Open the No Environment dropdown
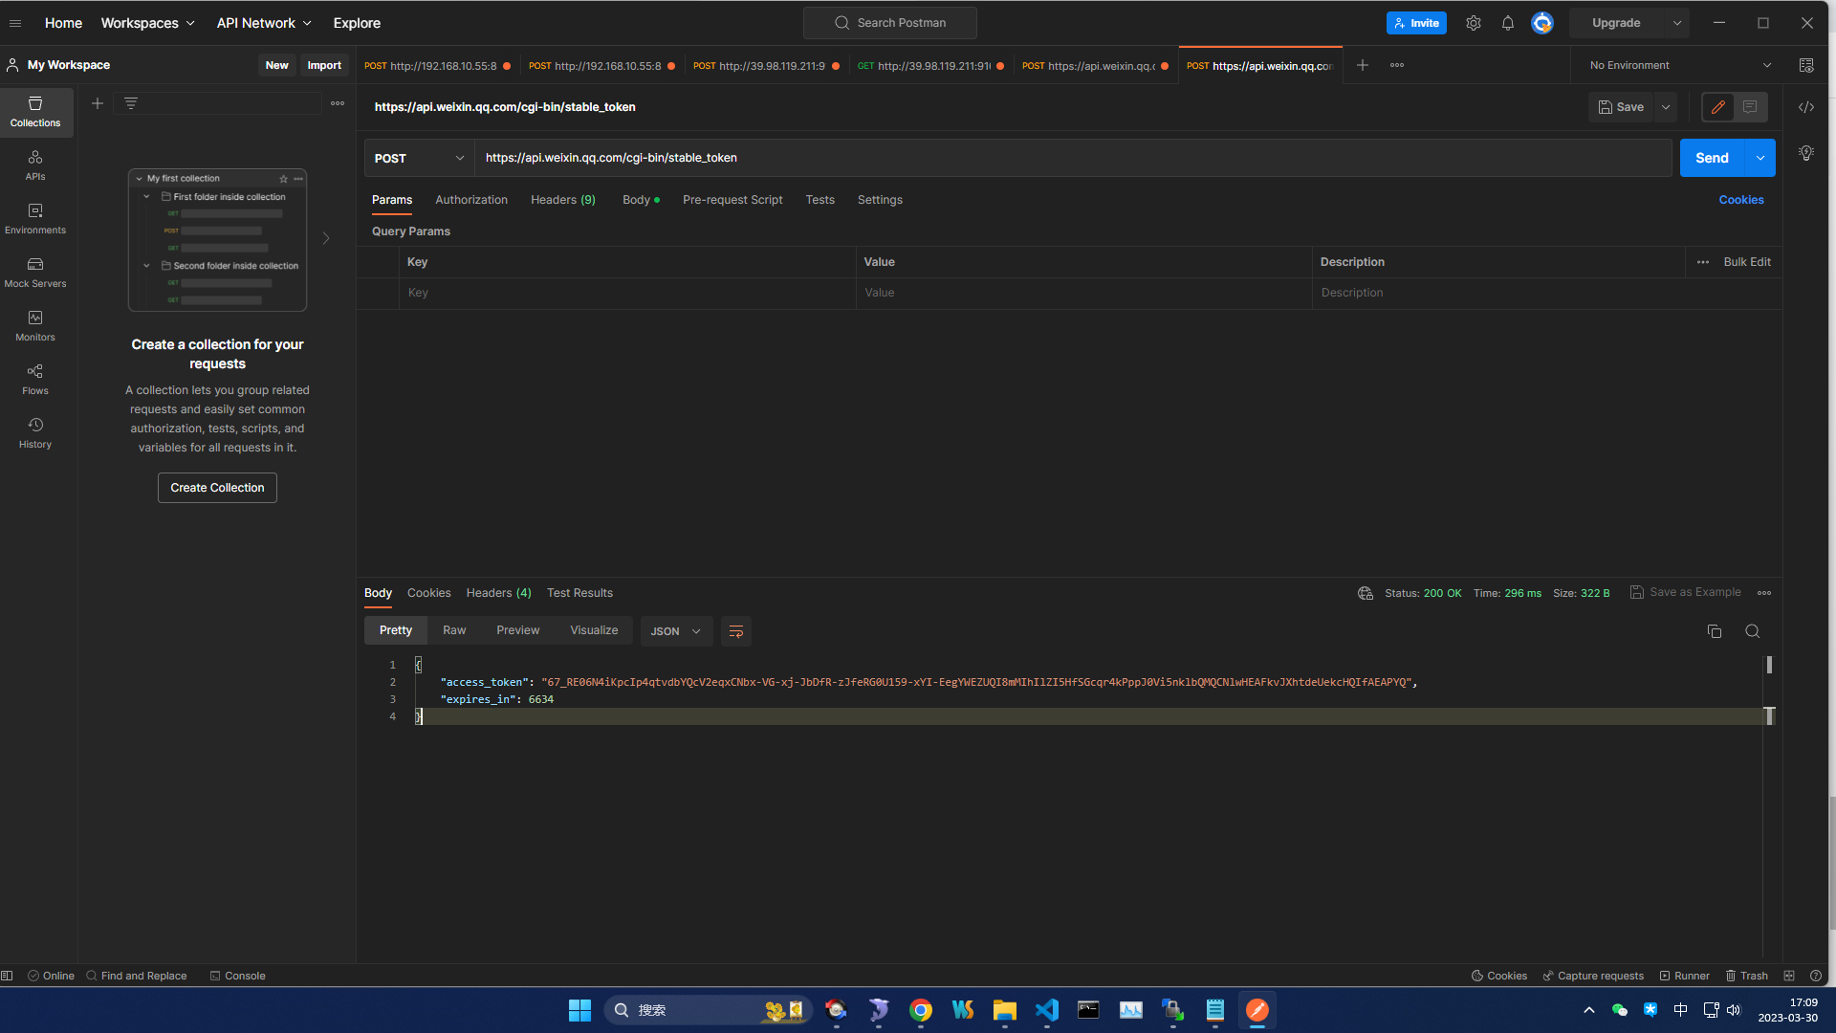The image size is (1836, 1033). [1680, 65]
